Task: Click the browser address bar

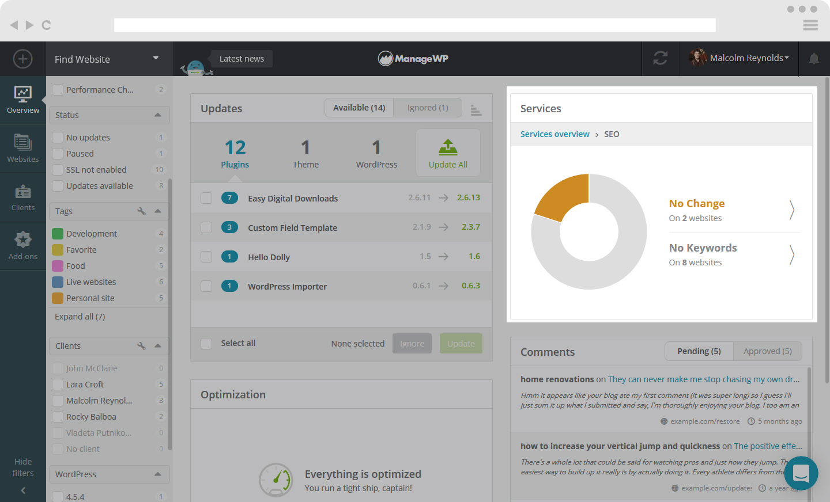Action: 415,25
